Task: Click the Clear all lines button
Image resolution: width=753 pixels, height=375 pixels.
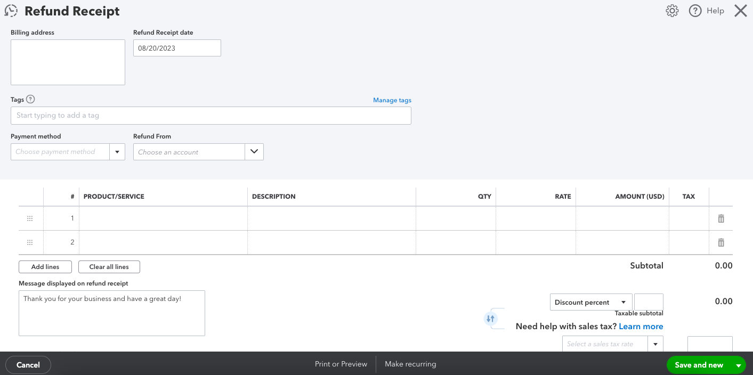Action: 109,267
